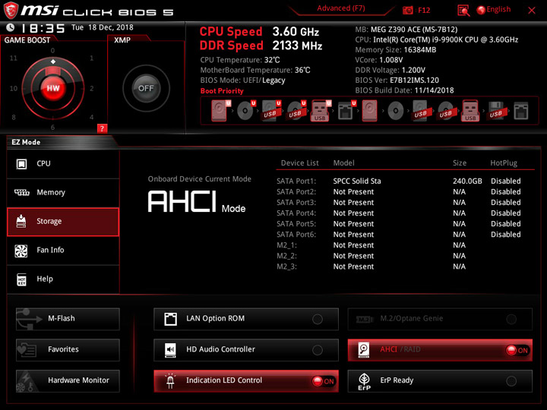Image resolution: width=547 pixels, height=410 pixels.
Task: Select the M2_1 row label
Action: [286, 245]
